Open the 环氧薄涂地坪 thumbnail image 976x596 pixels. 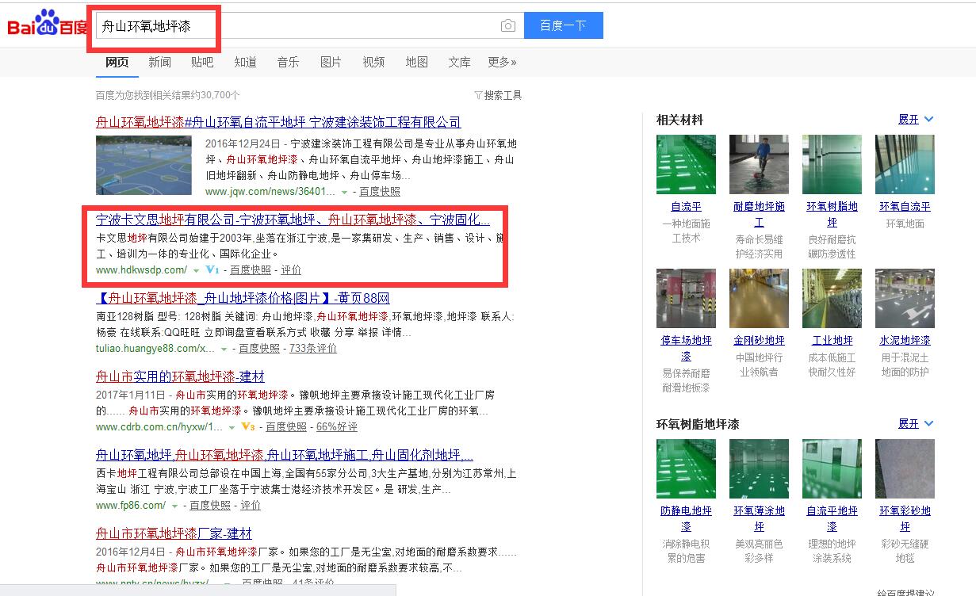pyautogui.click(x=759, y=468)
